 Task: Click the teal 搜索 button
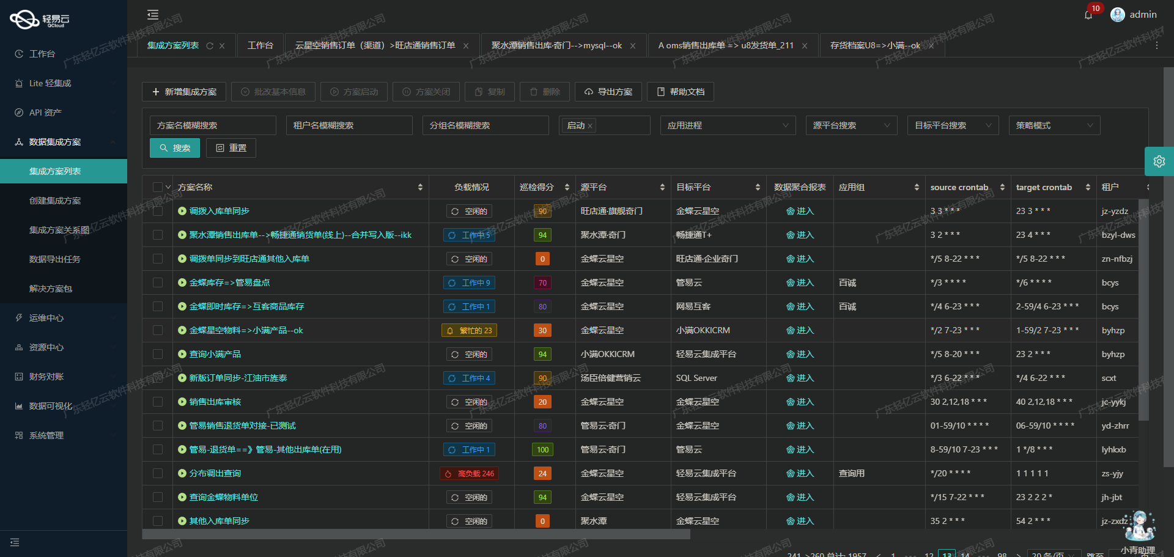click(x=175, y=148)
